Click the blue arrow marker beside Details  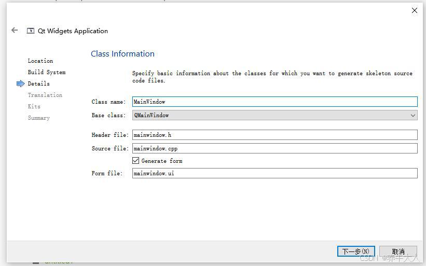(x=21, y=83)
